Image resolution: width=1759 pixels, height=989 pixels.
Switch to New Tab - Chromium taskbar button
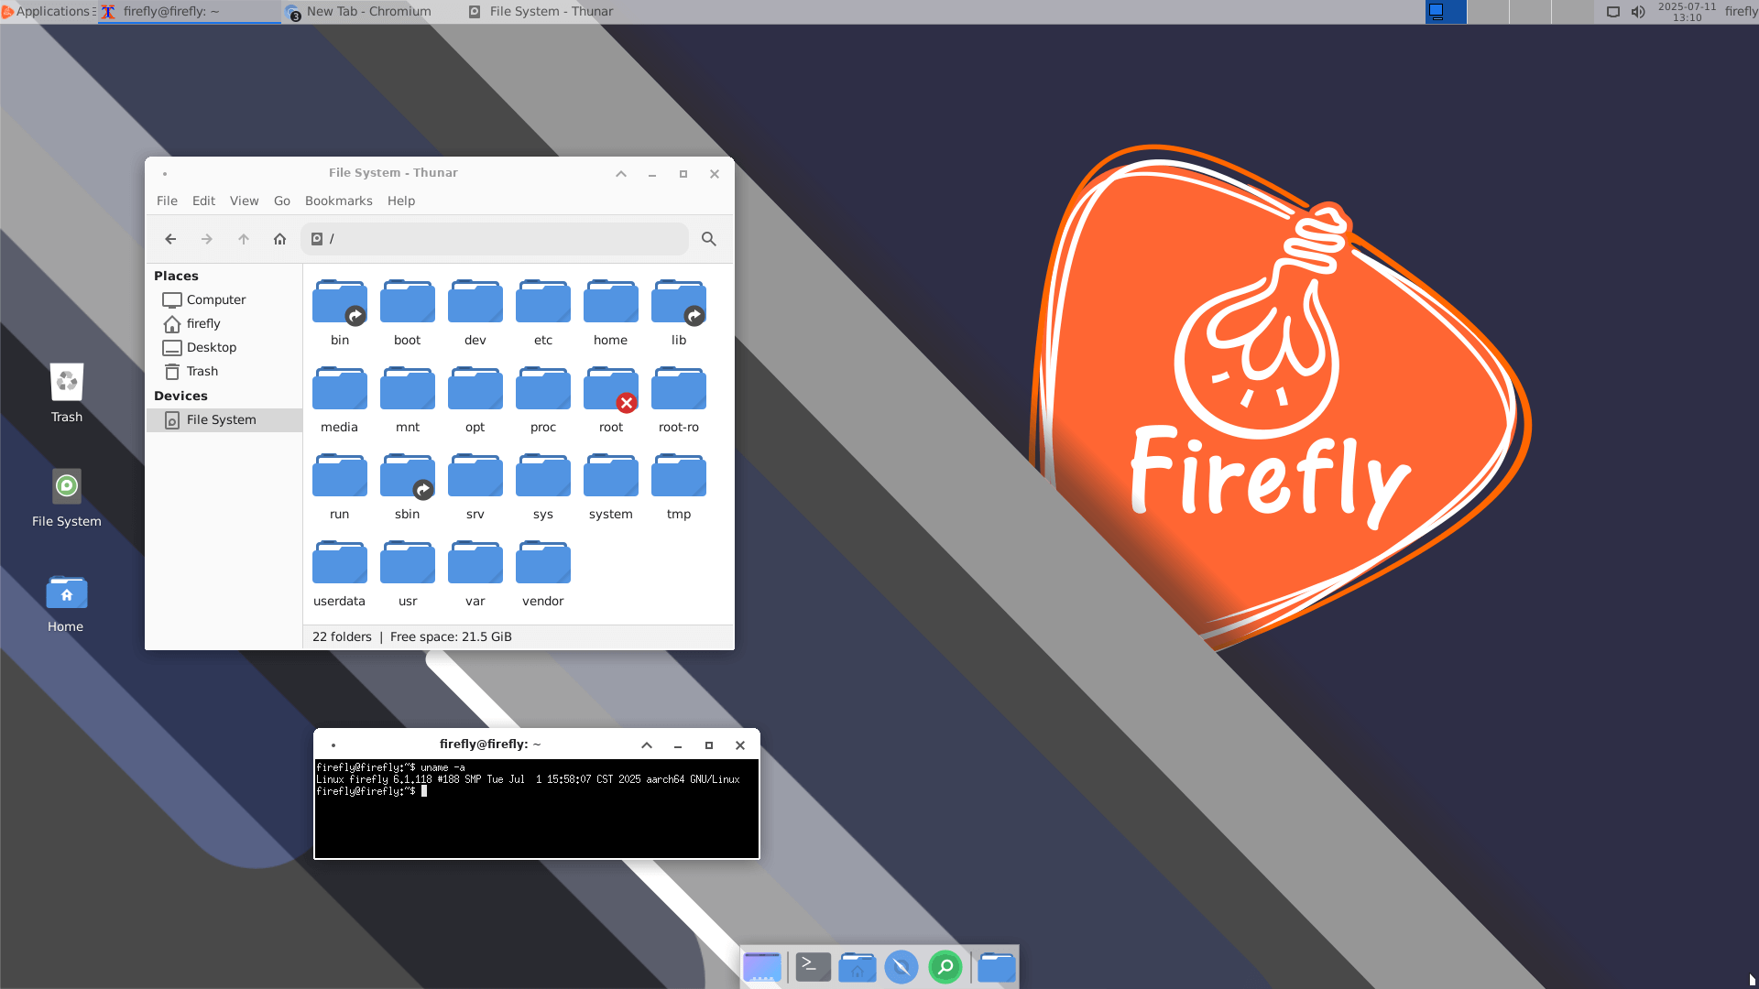click(x=373, y=12)
